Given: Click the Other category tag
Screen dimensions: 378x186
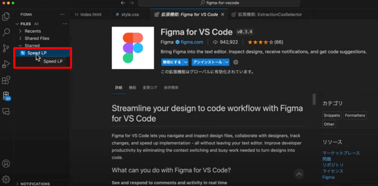Looking at the screenshot, I should pyautogui.click(x=329, y=124).
